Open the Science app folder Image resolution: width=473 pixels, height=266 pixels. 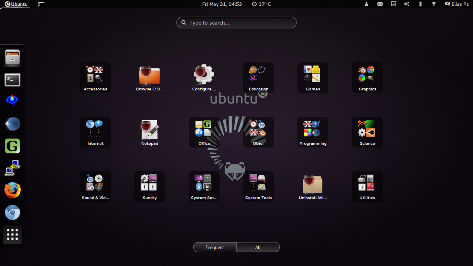pyautogui.click(x=367, y=132)
